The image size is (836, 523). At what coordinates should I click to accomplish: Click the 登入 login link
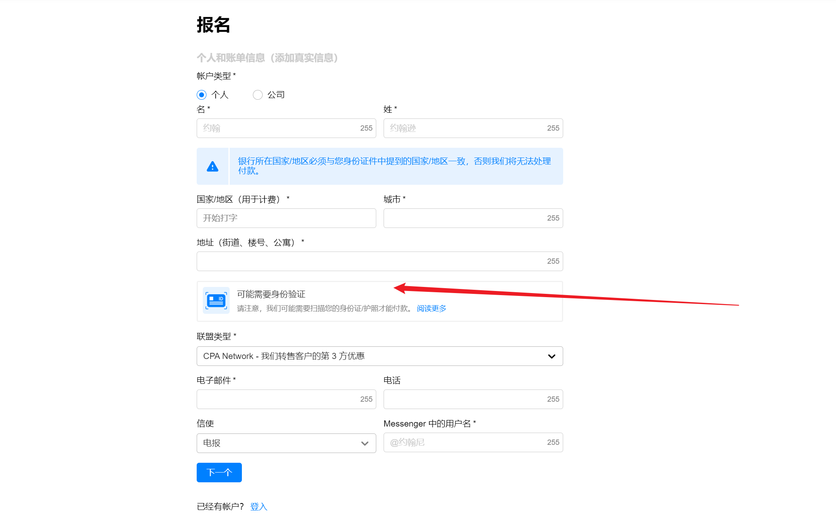[x=259, y=506]
